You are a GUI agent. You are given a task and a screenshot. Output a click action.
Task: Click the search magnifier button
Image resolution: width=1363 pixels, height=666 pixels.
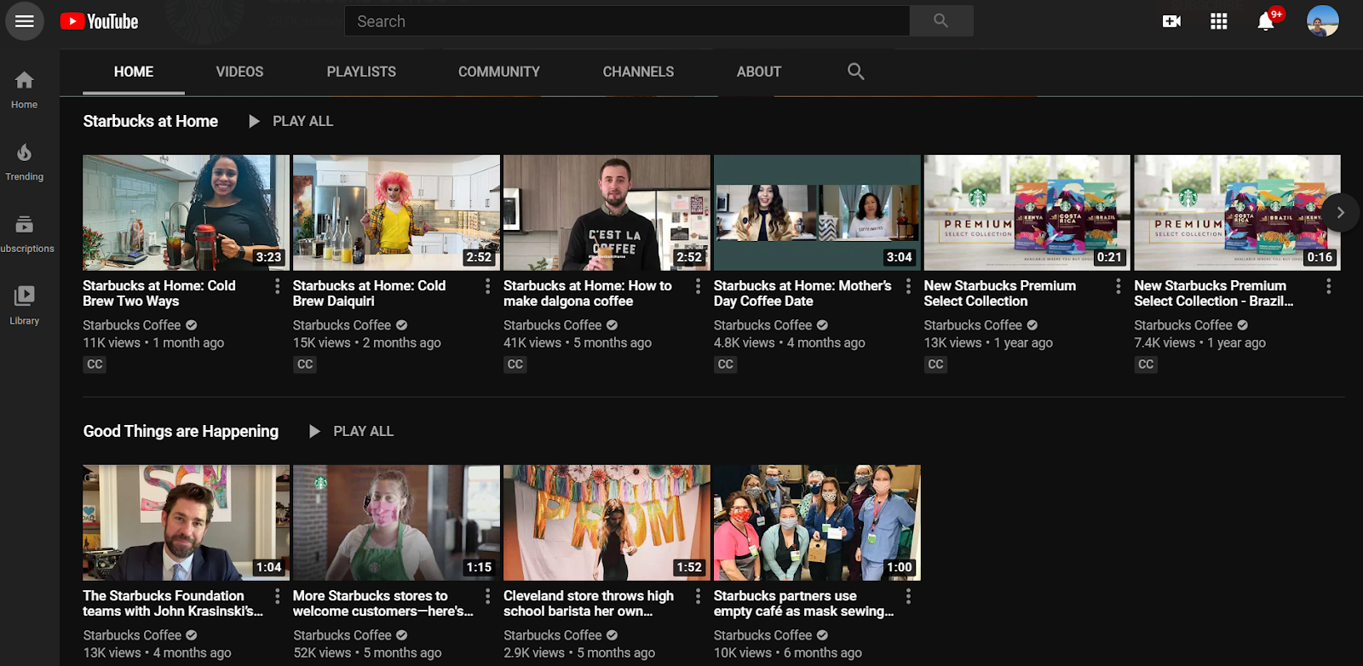940,21
